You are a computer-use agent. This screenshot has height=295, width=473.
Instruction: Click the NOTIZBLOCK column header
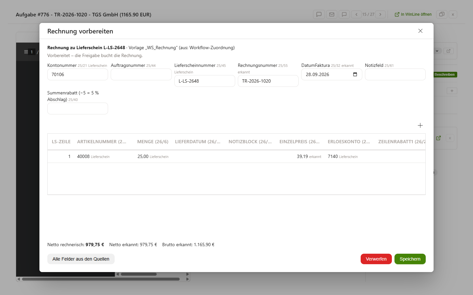point(250,142)
